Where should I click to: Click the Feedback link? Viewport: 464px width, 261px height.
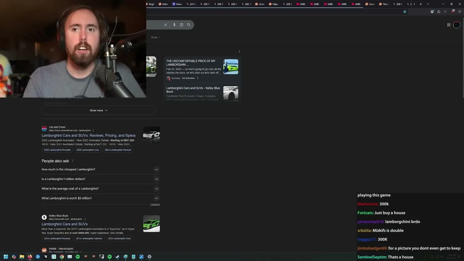pos(155,204)
